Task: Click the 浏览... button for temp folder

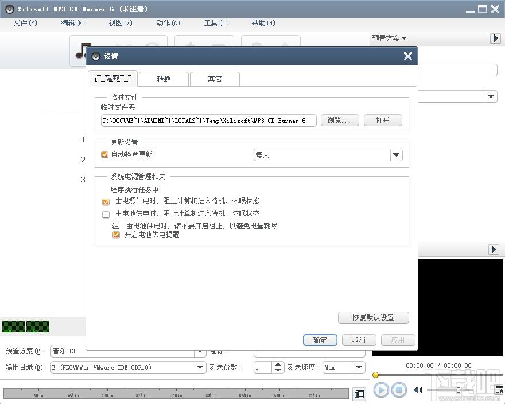Action: pos(340,121)
